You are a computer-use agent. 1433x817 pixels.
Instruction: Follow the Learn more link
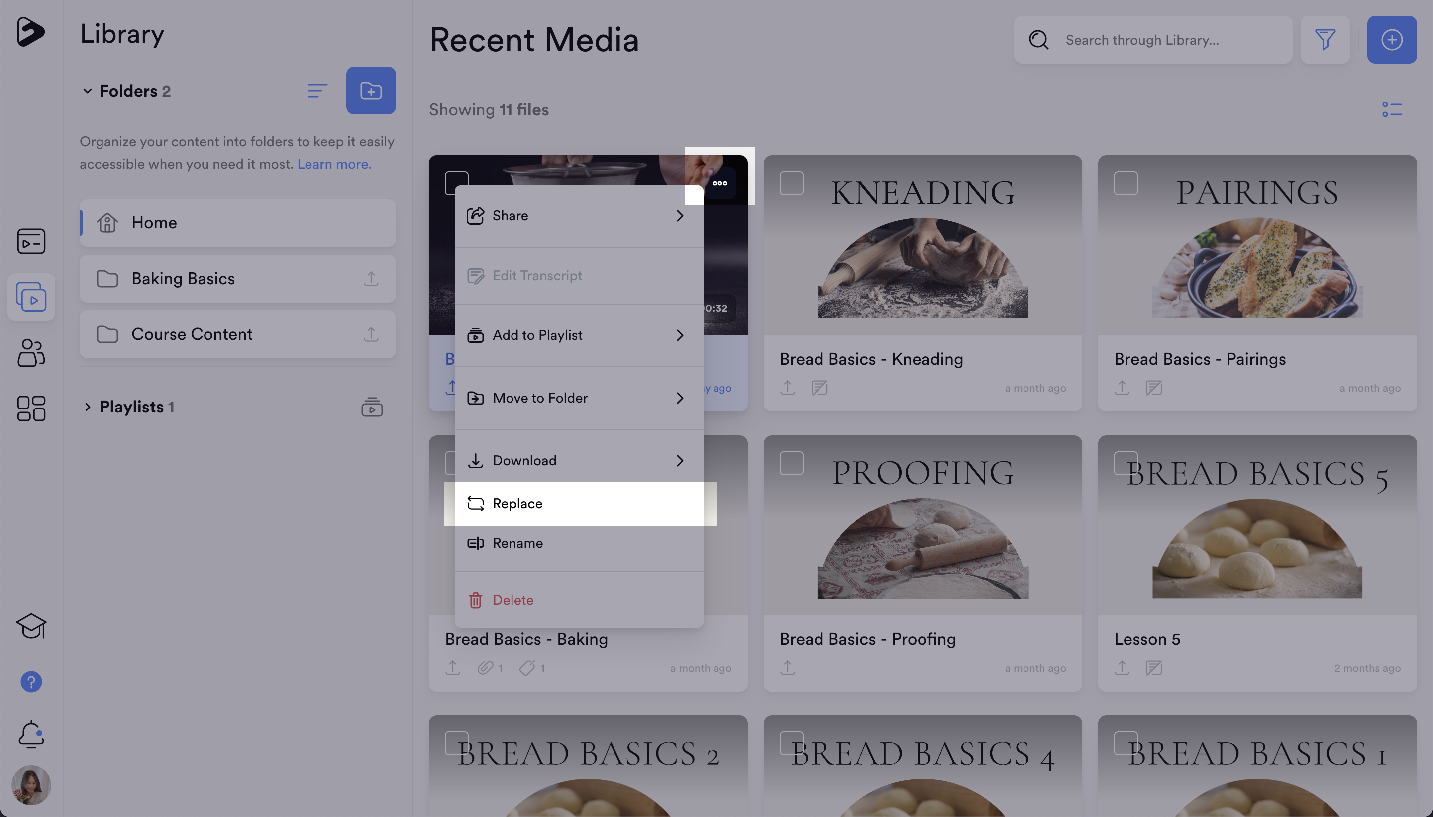pyautogui.click(x=334, y=164)
